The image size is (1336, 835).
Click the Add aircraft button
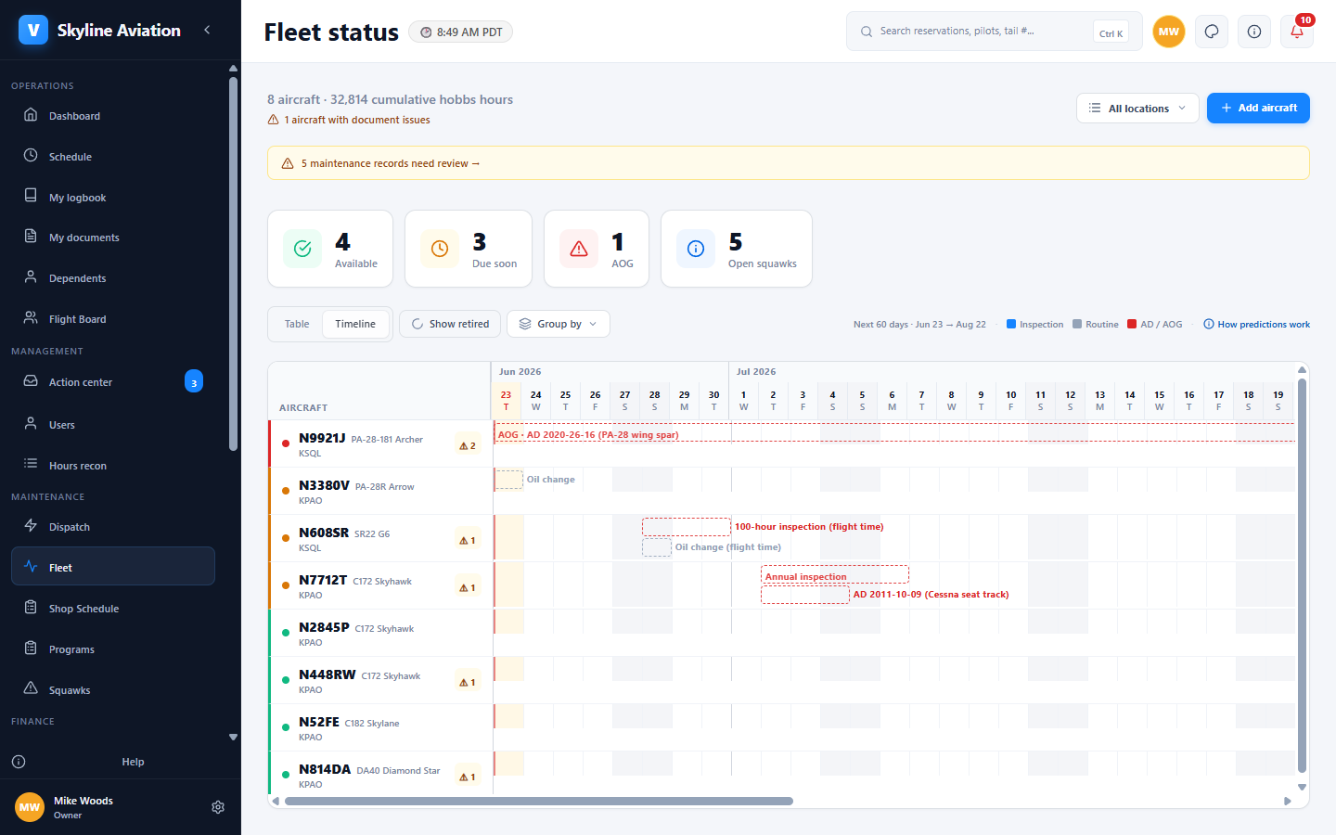click(x=1258, y=108)
